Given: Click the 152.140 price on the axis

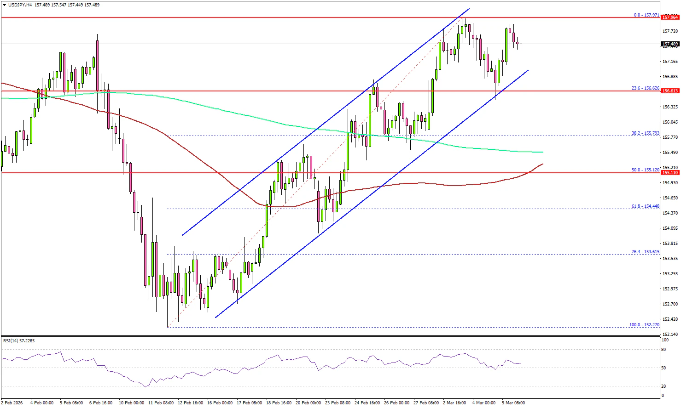Looking at the screenshot, I should tap(670, 334).
